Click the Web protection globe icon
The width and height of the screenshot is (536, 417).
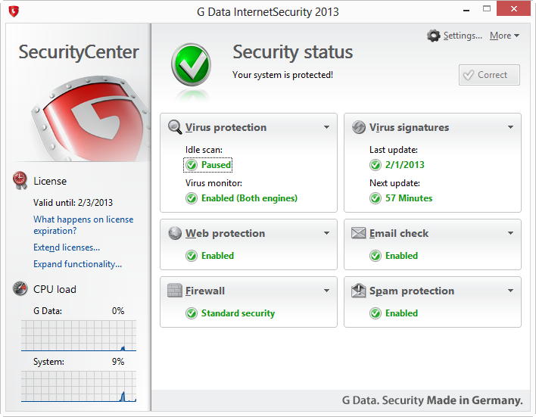click(x=175, y=233)
